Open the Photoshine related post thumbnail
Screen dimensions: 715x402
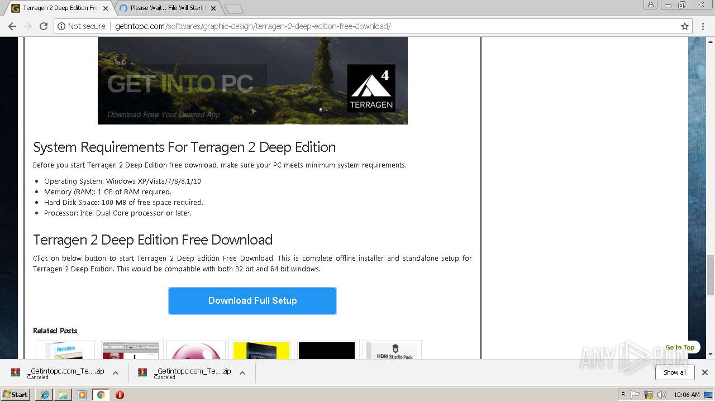[65, 350]
